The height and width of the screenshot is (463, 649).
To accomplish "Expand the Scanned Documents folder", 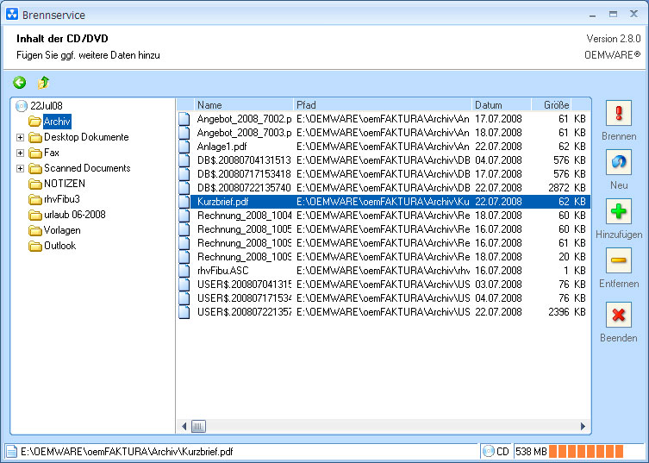I will point(21,168).
